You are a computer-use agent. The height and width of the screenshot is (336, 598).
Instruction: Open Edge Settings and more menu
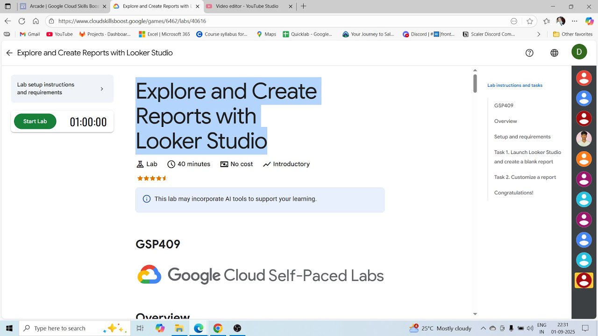pyautogui.click(x=575, y=21)
